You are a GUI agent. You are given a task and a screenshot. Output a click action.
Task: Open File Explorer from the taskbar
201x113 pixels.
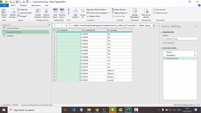(x=89, y=110)
